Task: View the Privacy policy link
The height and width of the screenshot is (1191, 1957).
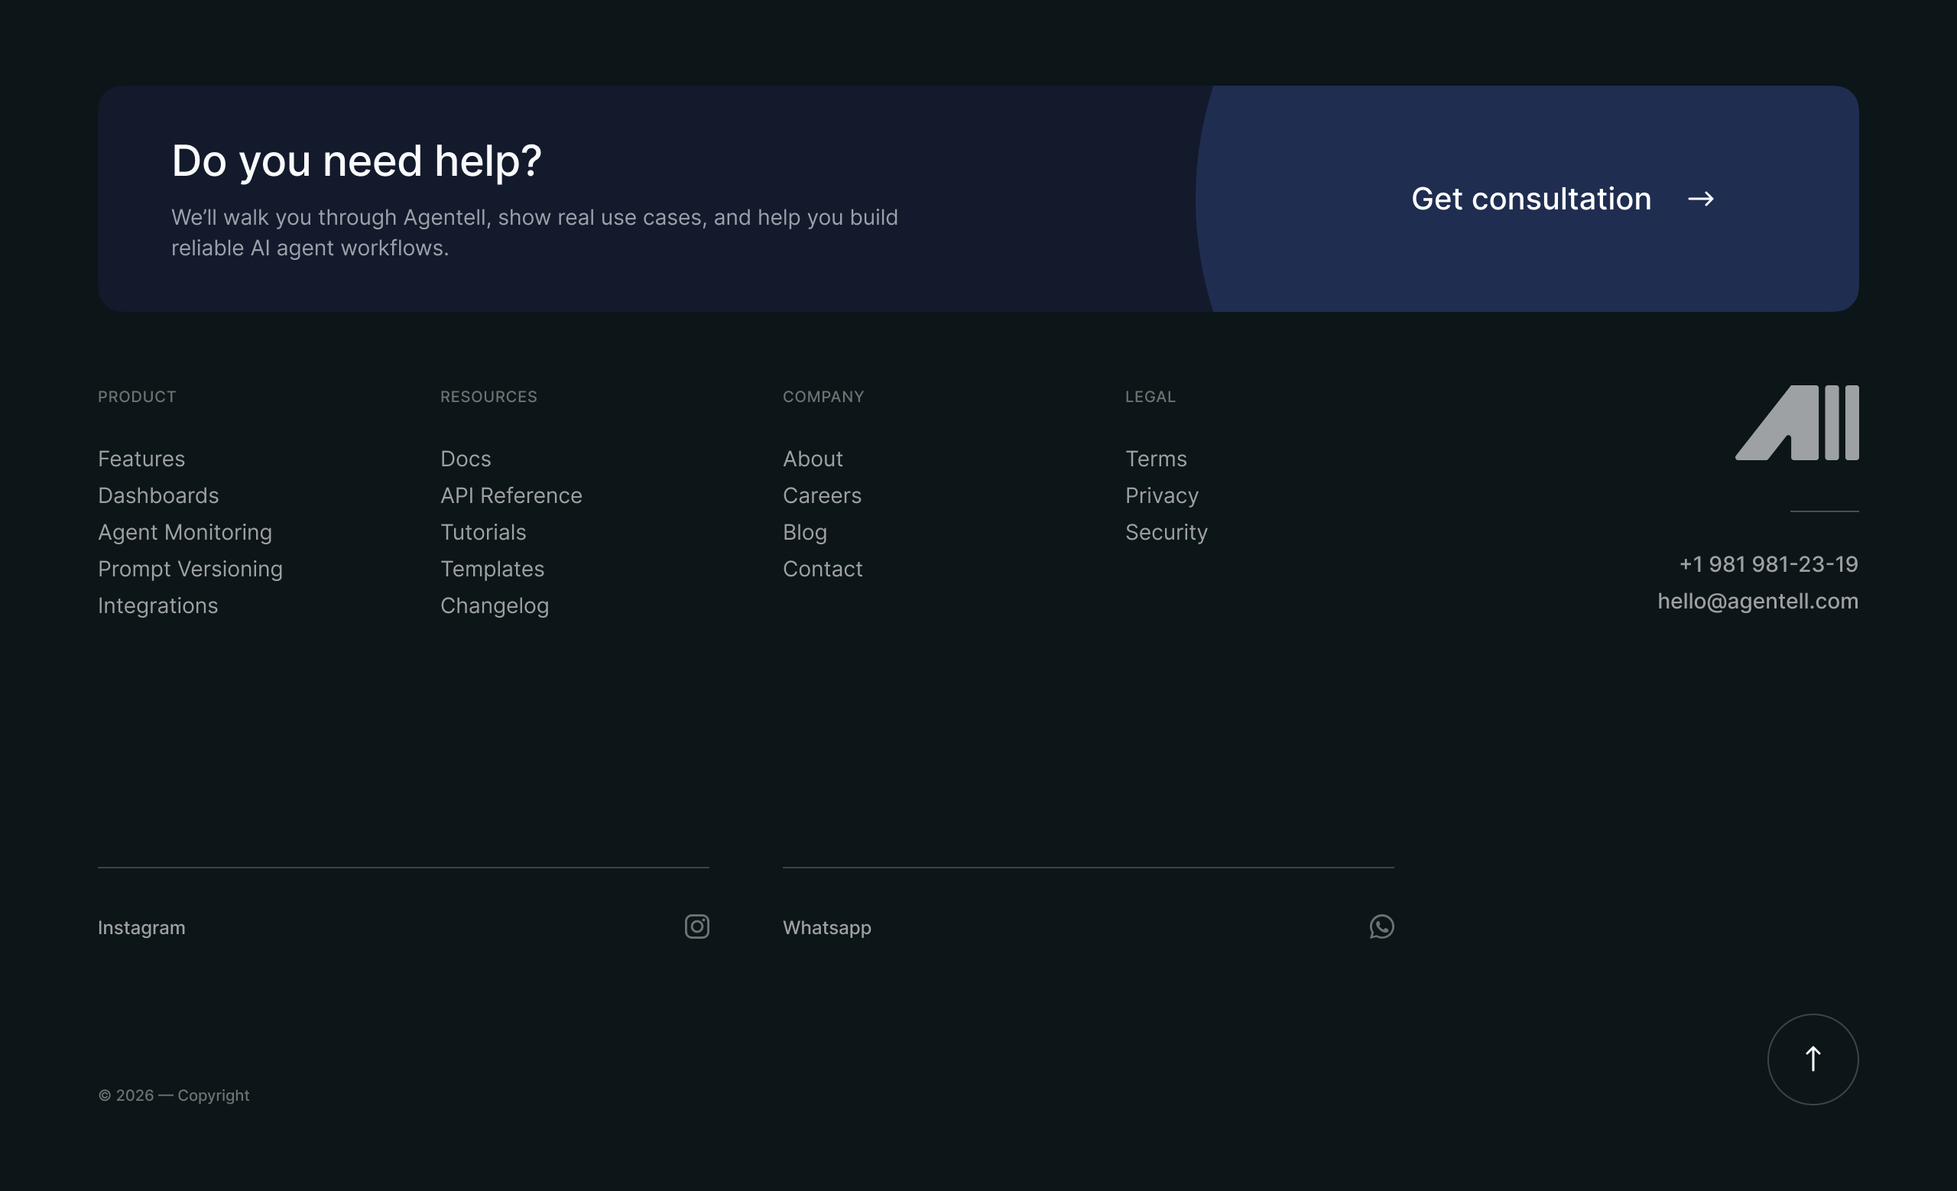Action: pos(1161,495)
